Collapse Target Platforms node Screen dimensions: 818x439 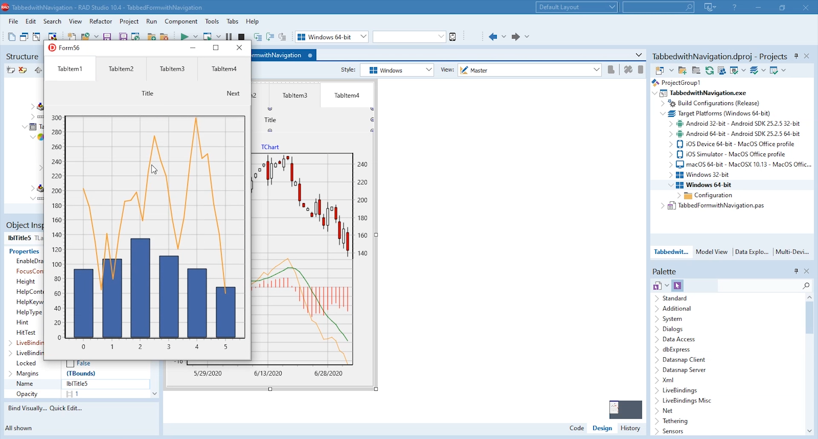(x=662, y=114)
